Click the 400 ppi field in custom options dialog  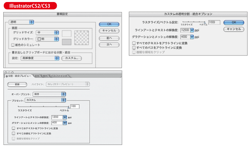pos(185,37)
